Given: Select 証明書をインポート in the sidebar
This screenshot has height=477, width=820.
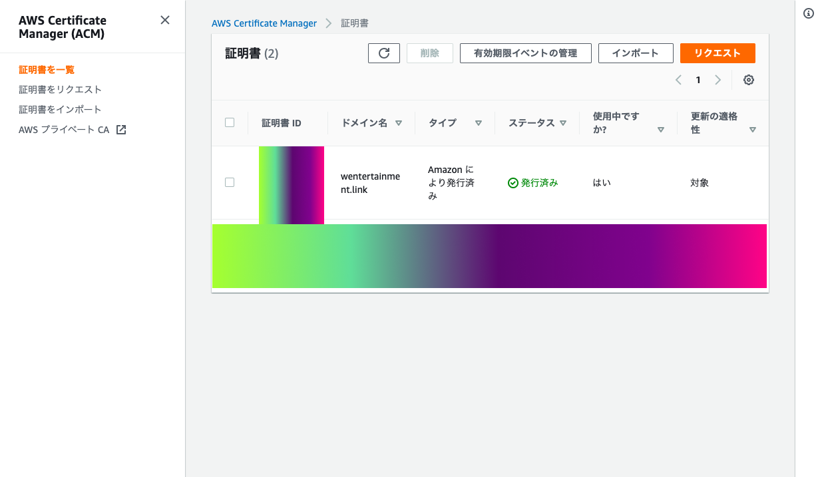Looking at the screenshot, I should (x=60, y=109).
